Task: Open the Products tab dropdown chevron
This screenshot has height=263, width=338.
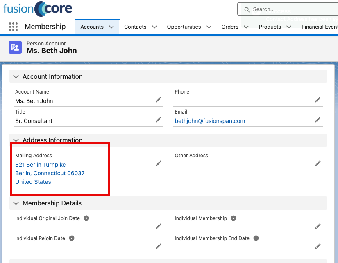Action: 289,27
